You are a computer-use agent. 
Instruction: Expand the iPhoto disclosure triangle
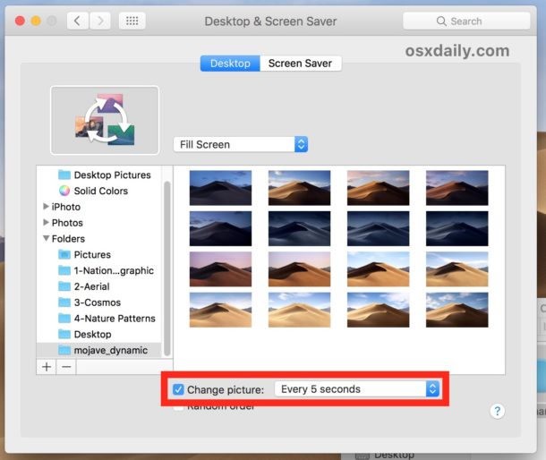click(x=46, y=207)
